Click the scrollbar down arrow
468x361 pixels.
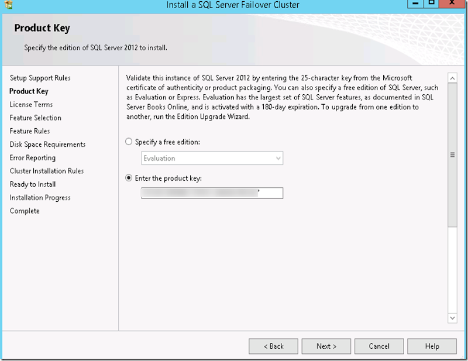coord(452,318)
